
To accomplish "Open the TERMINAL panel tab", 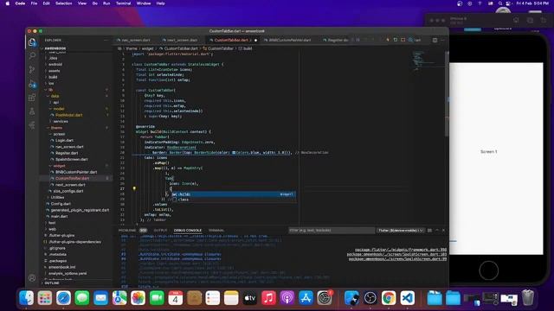I will pos(216,231).
